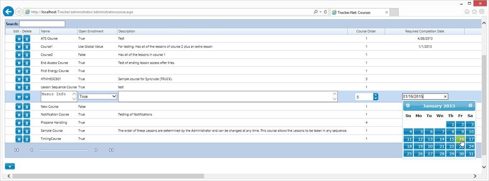This screenshot has height=181, width=489.
Task: Go to the last page of the grid
Action: 111,150
